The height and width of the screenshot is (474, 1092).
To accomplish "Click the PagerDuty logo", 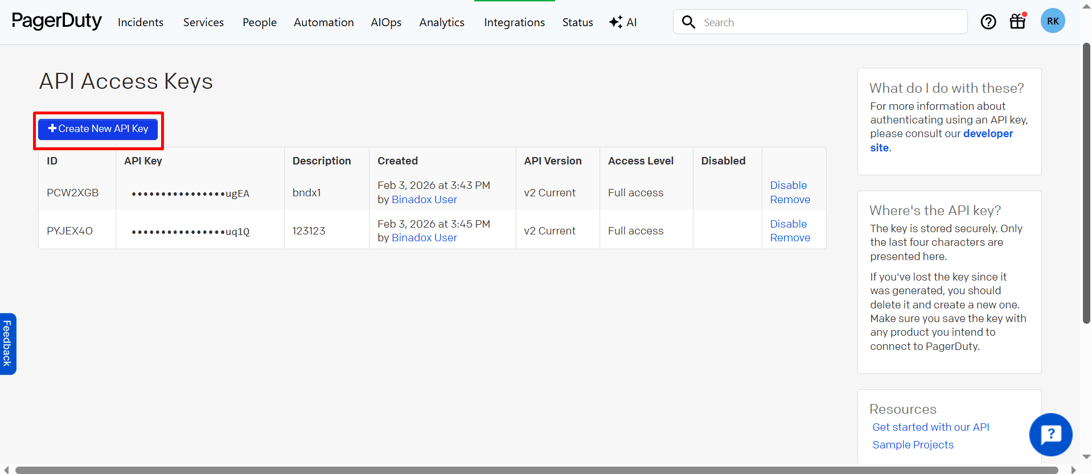I will [x=56, y=21].
